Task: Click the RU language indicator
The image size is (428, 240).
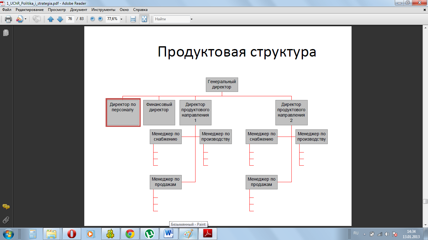Action: click(x=356, y=233)
